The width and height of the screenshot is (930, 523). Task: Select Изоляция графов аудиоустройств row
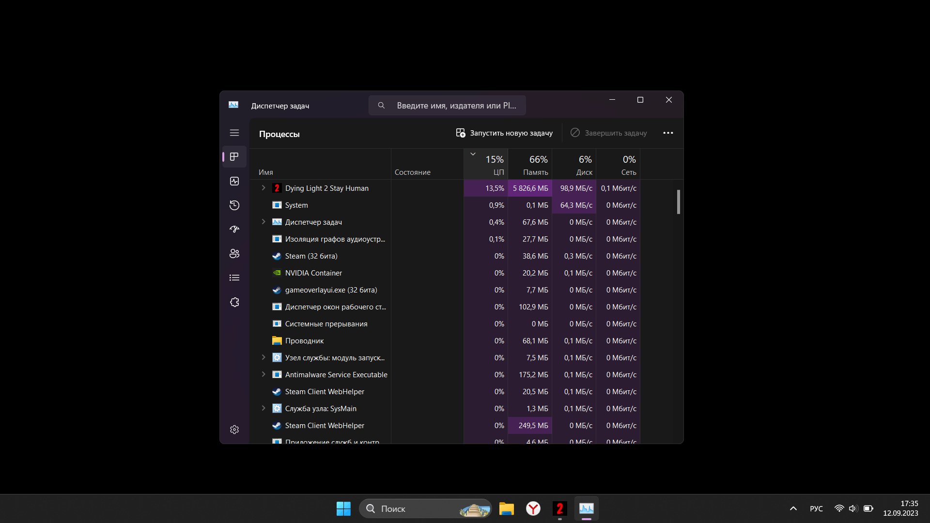coord(445,239)
